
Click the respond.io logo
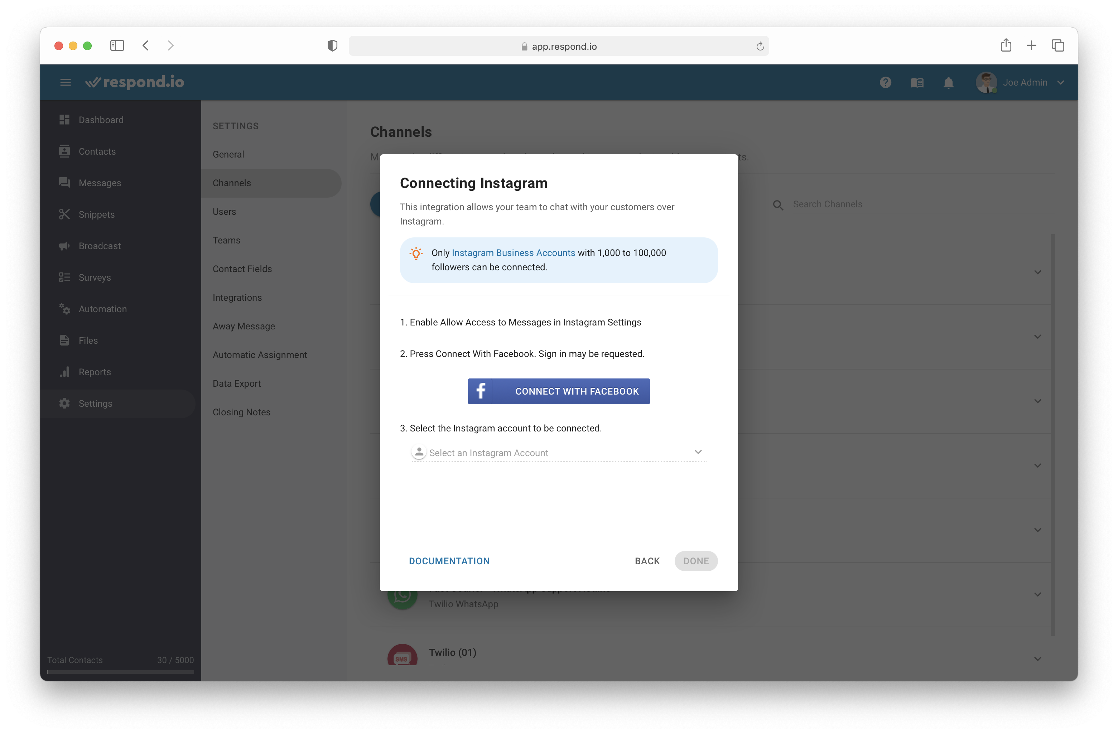[134, 82]
